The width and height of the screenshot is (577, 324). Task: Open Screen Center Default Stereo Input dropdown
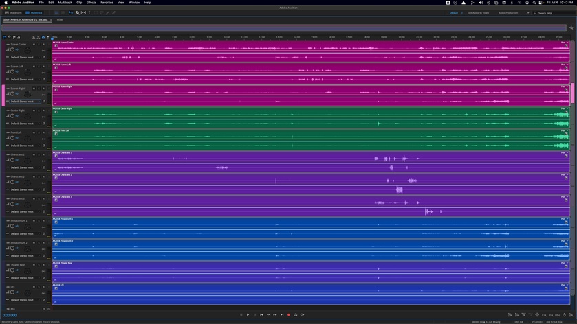[x=25, y=57]
